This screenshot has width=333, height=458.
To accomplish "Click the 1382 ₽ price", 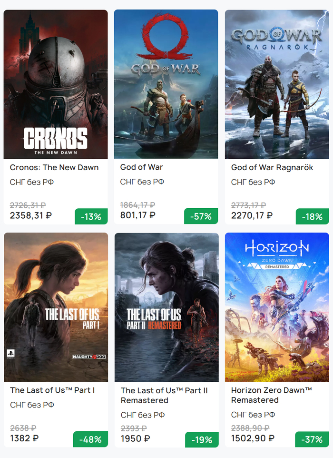I will (x=24, y=438).
